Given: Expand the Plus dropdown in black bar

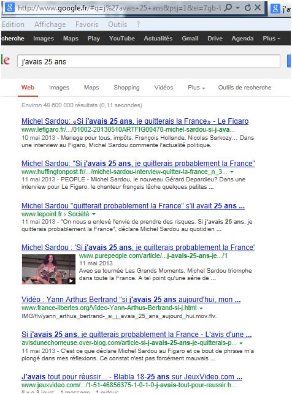Looking at the screenshot, I should [271, 39].
